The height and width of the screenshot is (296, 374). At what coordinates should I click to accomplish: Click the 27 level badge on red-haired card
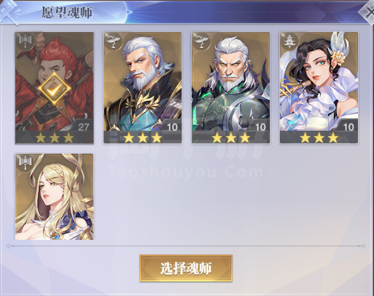(83, 127)
